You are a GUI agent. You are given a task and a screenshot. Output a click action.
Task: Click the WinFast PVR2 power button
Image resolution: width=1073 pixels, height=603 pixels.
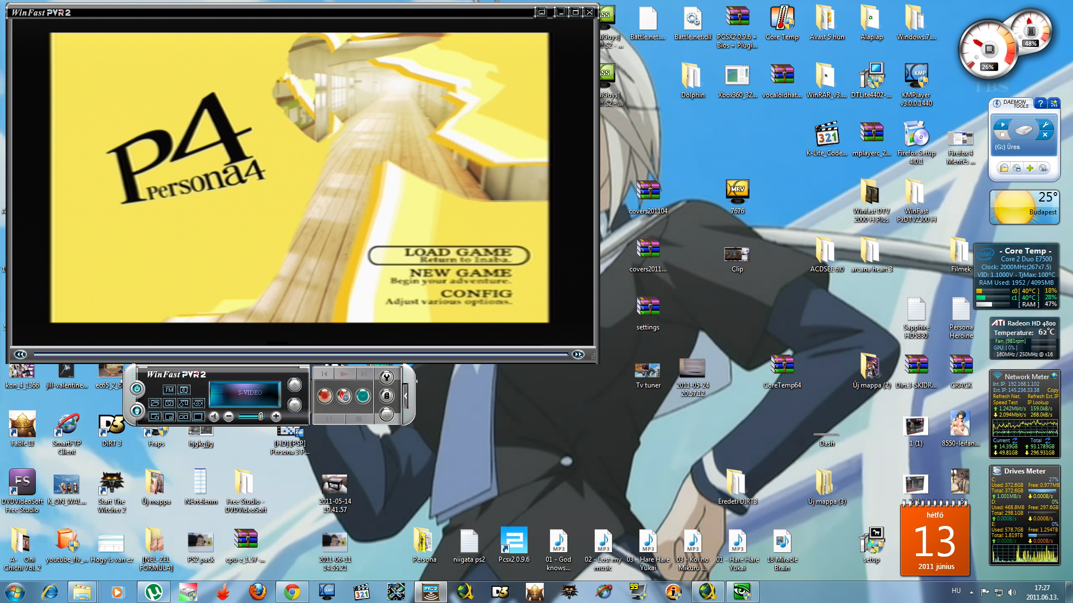point(137,389)
